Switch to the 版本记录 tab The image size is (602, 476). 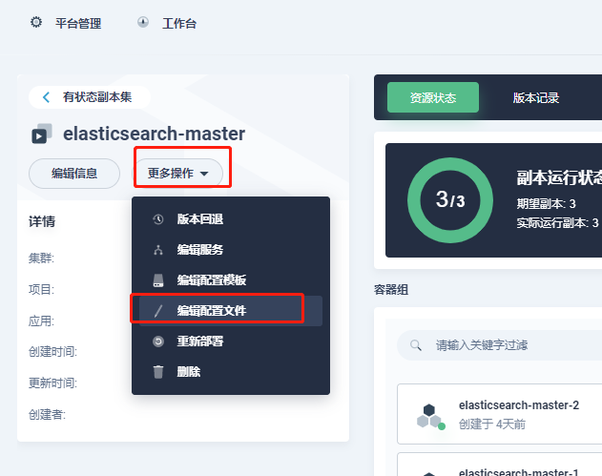coord(536,97)
